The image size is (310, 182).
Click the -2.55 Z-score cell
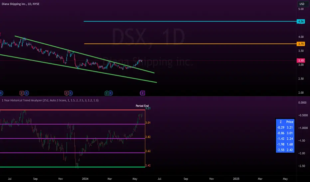pos(280,150)
